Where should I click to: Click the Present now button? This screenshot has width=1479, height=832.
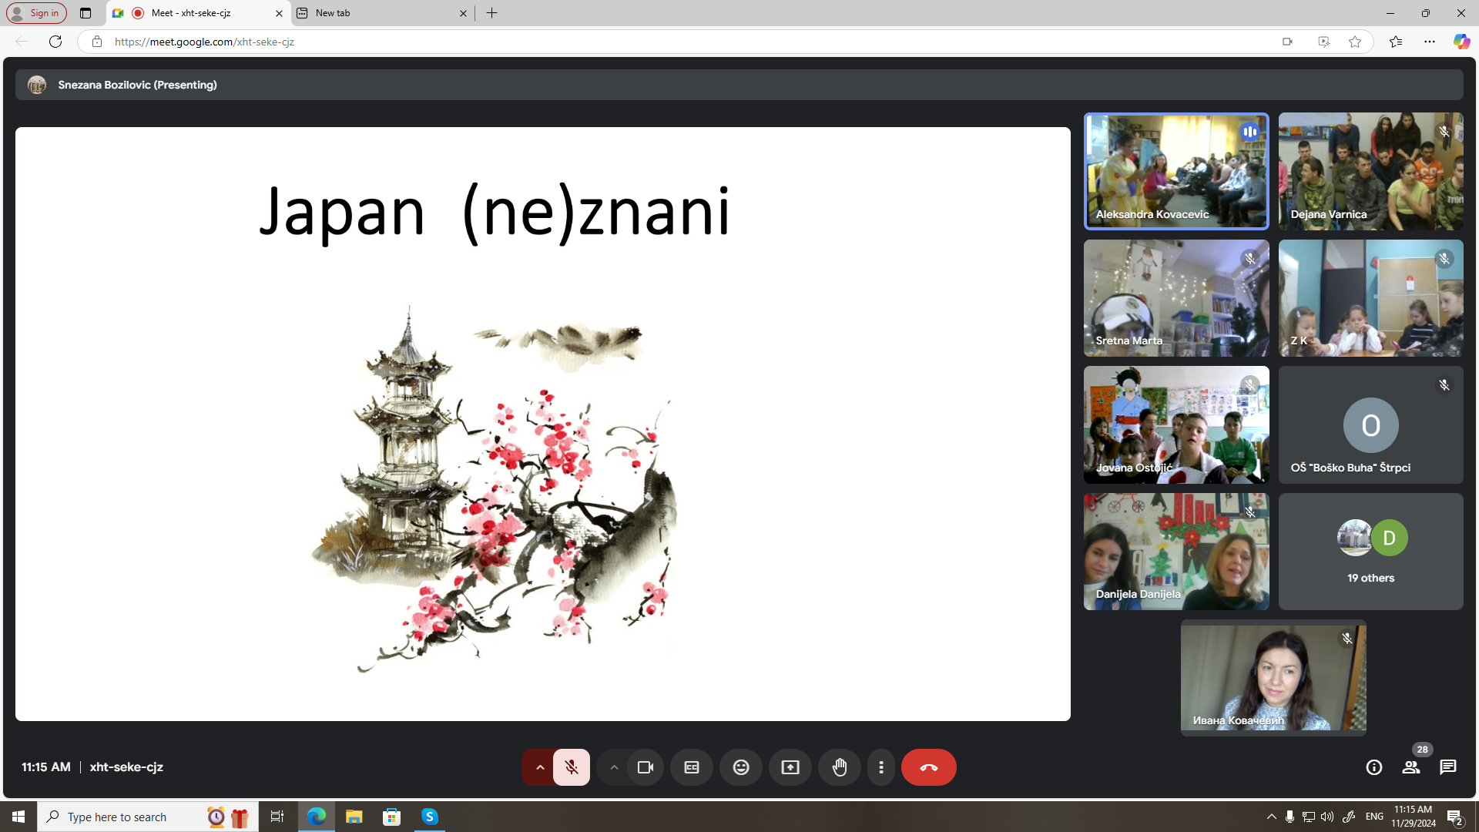tap(790, 767)
